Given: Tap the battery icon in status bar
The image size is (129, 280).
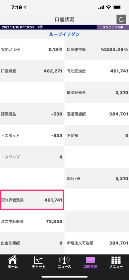Looking at the screenshot, I should 118,7.
